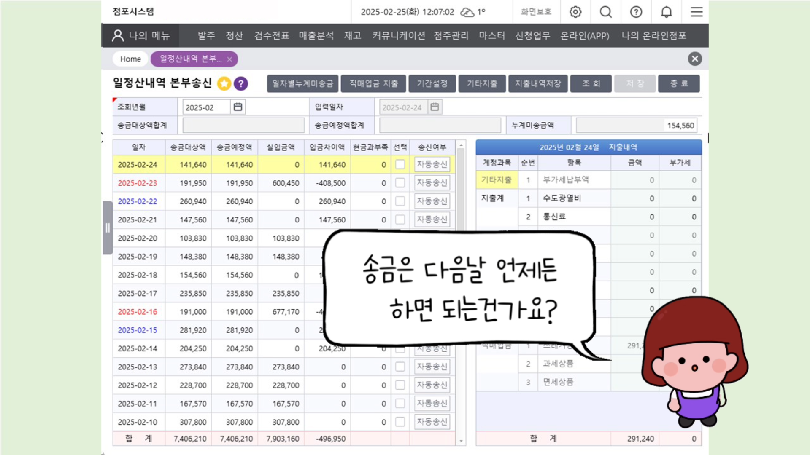The width and height of the screenshot is (810, 455).
Task: Open the notifications bell icon
Action: coord(667,12)
